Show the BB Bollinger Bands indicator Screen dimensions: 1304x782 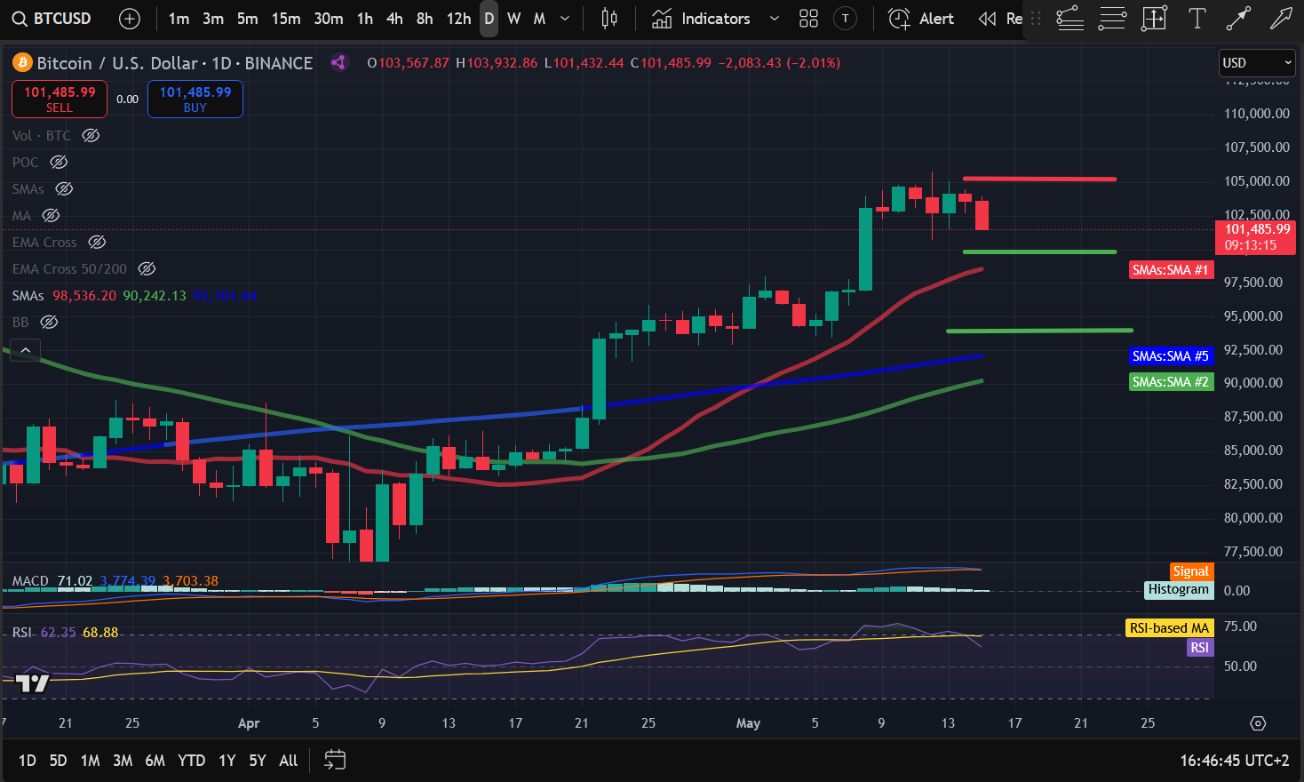pos(49,322)
